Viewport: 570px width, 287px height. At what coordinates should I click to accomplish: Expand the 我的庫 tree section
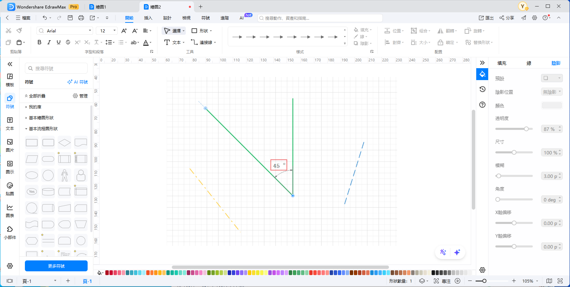tap(35, 107)
